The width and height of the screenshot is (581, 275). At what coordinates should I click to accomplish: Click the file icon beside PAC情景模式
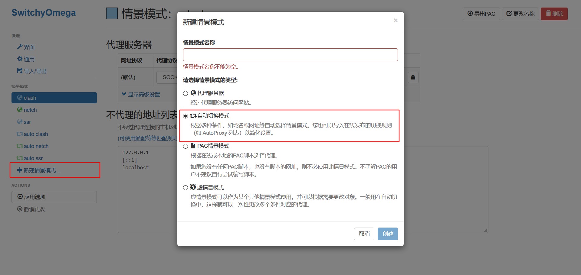(193, 146)
